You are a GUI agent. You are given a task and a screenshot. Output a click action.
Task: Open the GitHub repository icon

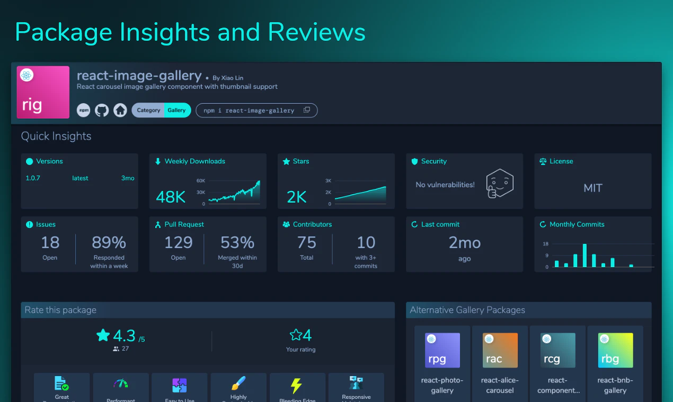coord(102,110)
